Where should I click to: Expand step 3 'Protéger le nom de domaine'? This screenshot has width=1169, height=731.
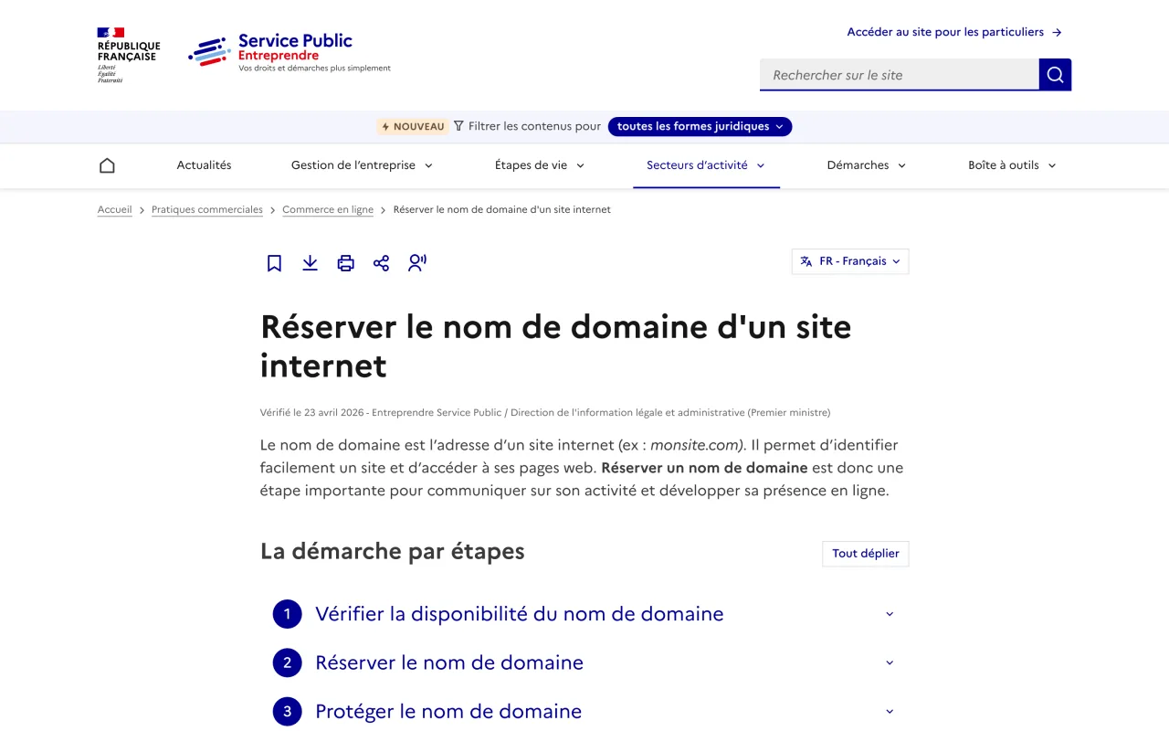coord(584,711)
